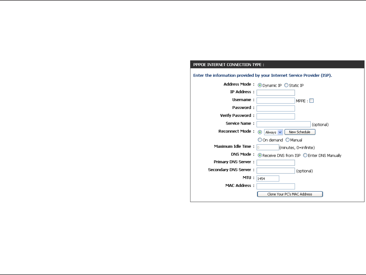Image resolution: width=366 pixels, height=275 pixels.
Task: Click the Password input field
Action: (276, 108)
